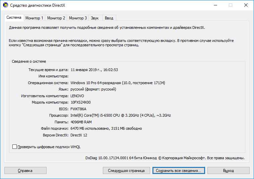Click the computer model value 10FXS24X00
254x179 pixels.
click(x=81, y=102)
